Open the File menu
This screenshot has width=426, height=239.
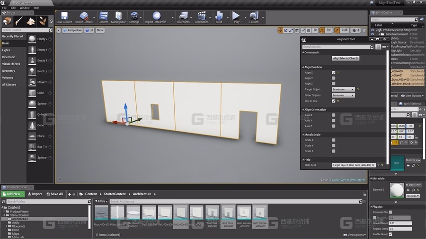click(4, 8)
